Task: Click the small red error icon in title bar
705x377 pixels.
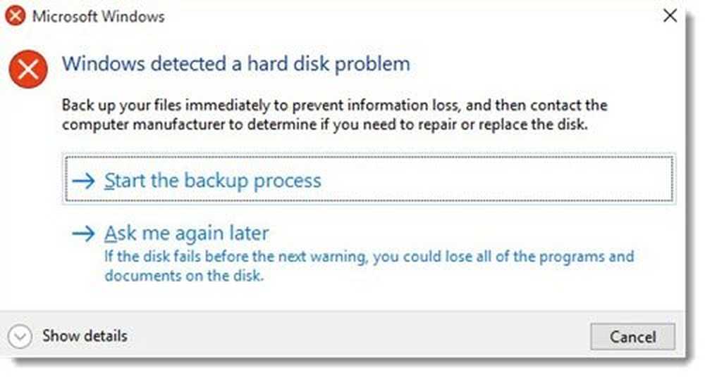Action: click(x=16, y=16)
